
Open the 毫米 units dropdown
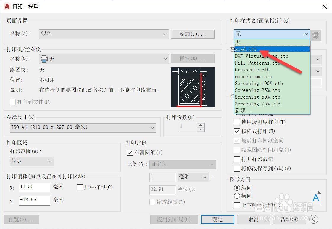click(x=193, y=177)
